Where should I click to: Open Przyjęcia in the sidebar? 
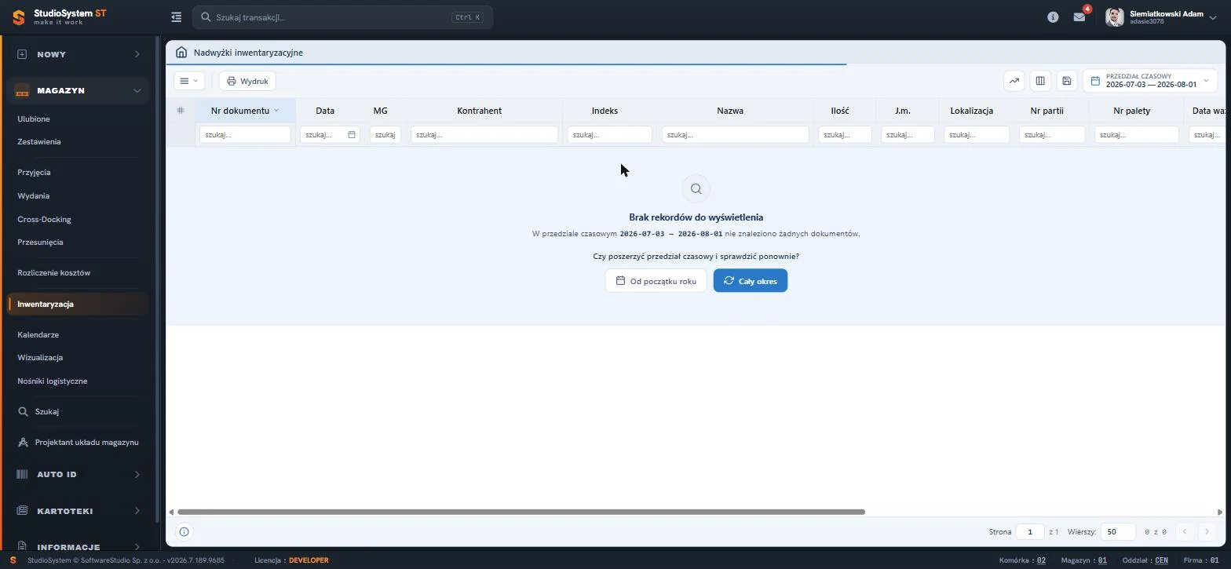click(34, 173)
